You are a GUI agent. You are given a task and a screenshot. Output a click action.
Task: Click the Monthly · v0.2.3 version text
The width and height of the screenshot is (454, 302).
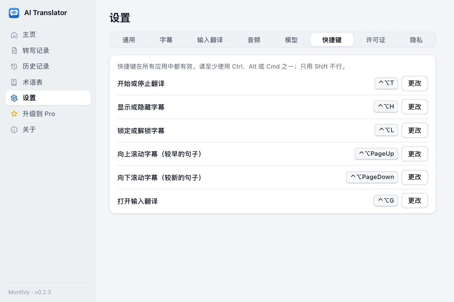30,292
